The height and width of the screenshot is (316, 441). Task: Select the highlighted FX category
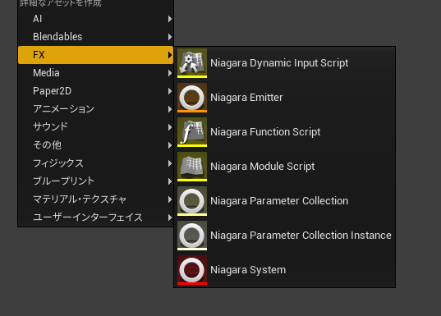coord(95,55)
